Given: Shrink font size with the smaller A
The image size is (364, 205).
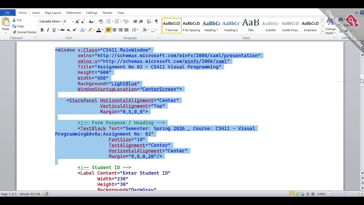Looking at the screenshot, I should tap(83, 21).
